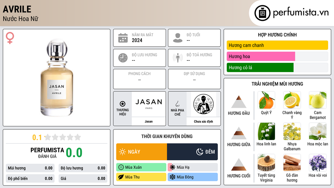Screen dimensions: 334x188
Task: Select the Hương cỏ lá green accord bar
Action: (260, 67)
